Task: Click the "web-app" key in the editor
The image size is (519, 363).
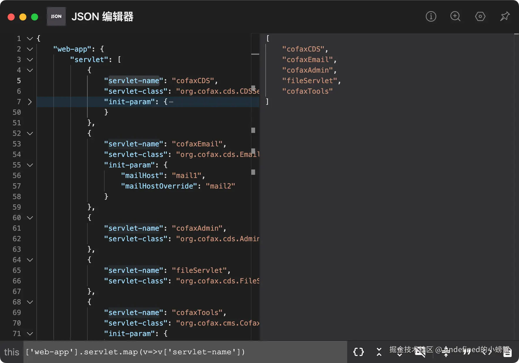Action: click(x=72, y=49)
